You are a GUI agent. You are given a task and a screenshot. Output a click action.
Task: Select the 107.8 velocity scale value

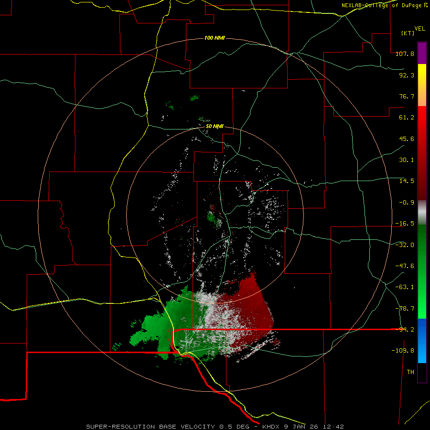point(405,54)
